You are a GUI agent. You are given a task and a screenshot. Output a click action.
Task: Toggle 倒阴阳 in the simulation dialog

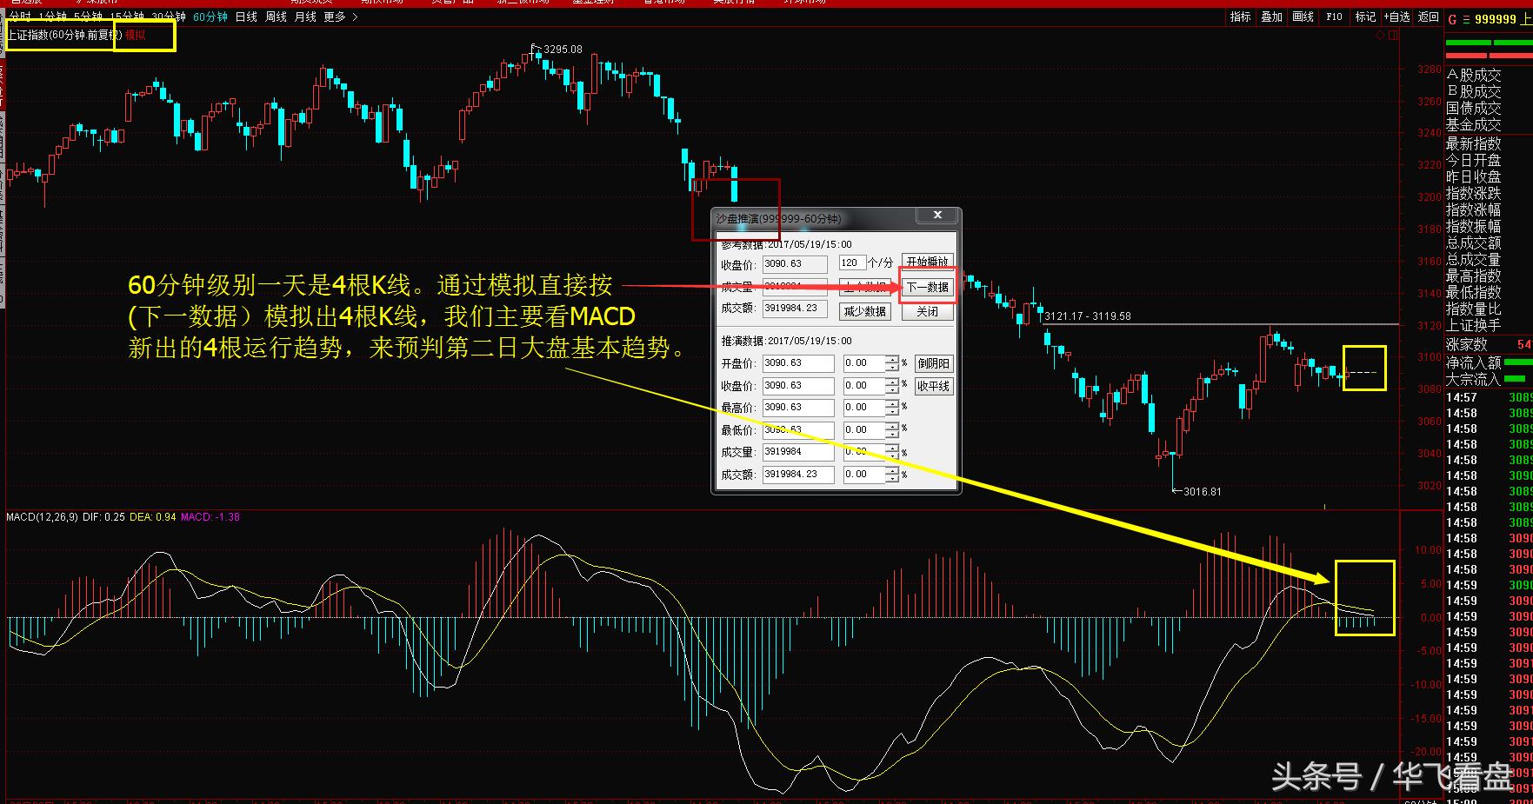(934, 363)
